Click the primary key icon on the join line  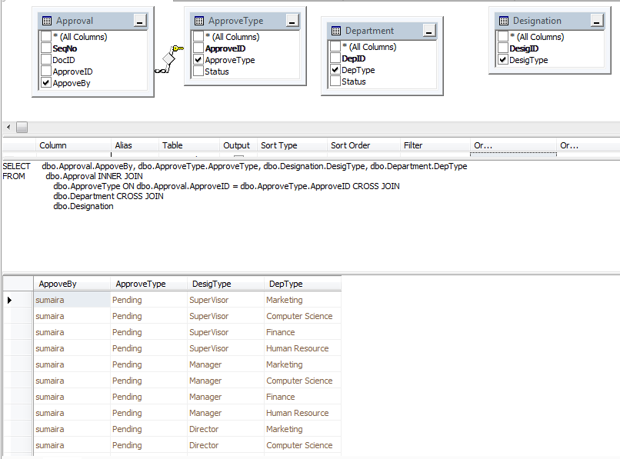[x=178, y=48]
